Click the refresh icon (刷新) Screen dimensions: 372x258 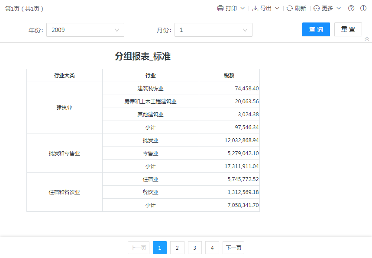tap(290, 8)
